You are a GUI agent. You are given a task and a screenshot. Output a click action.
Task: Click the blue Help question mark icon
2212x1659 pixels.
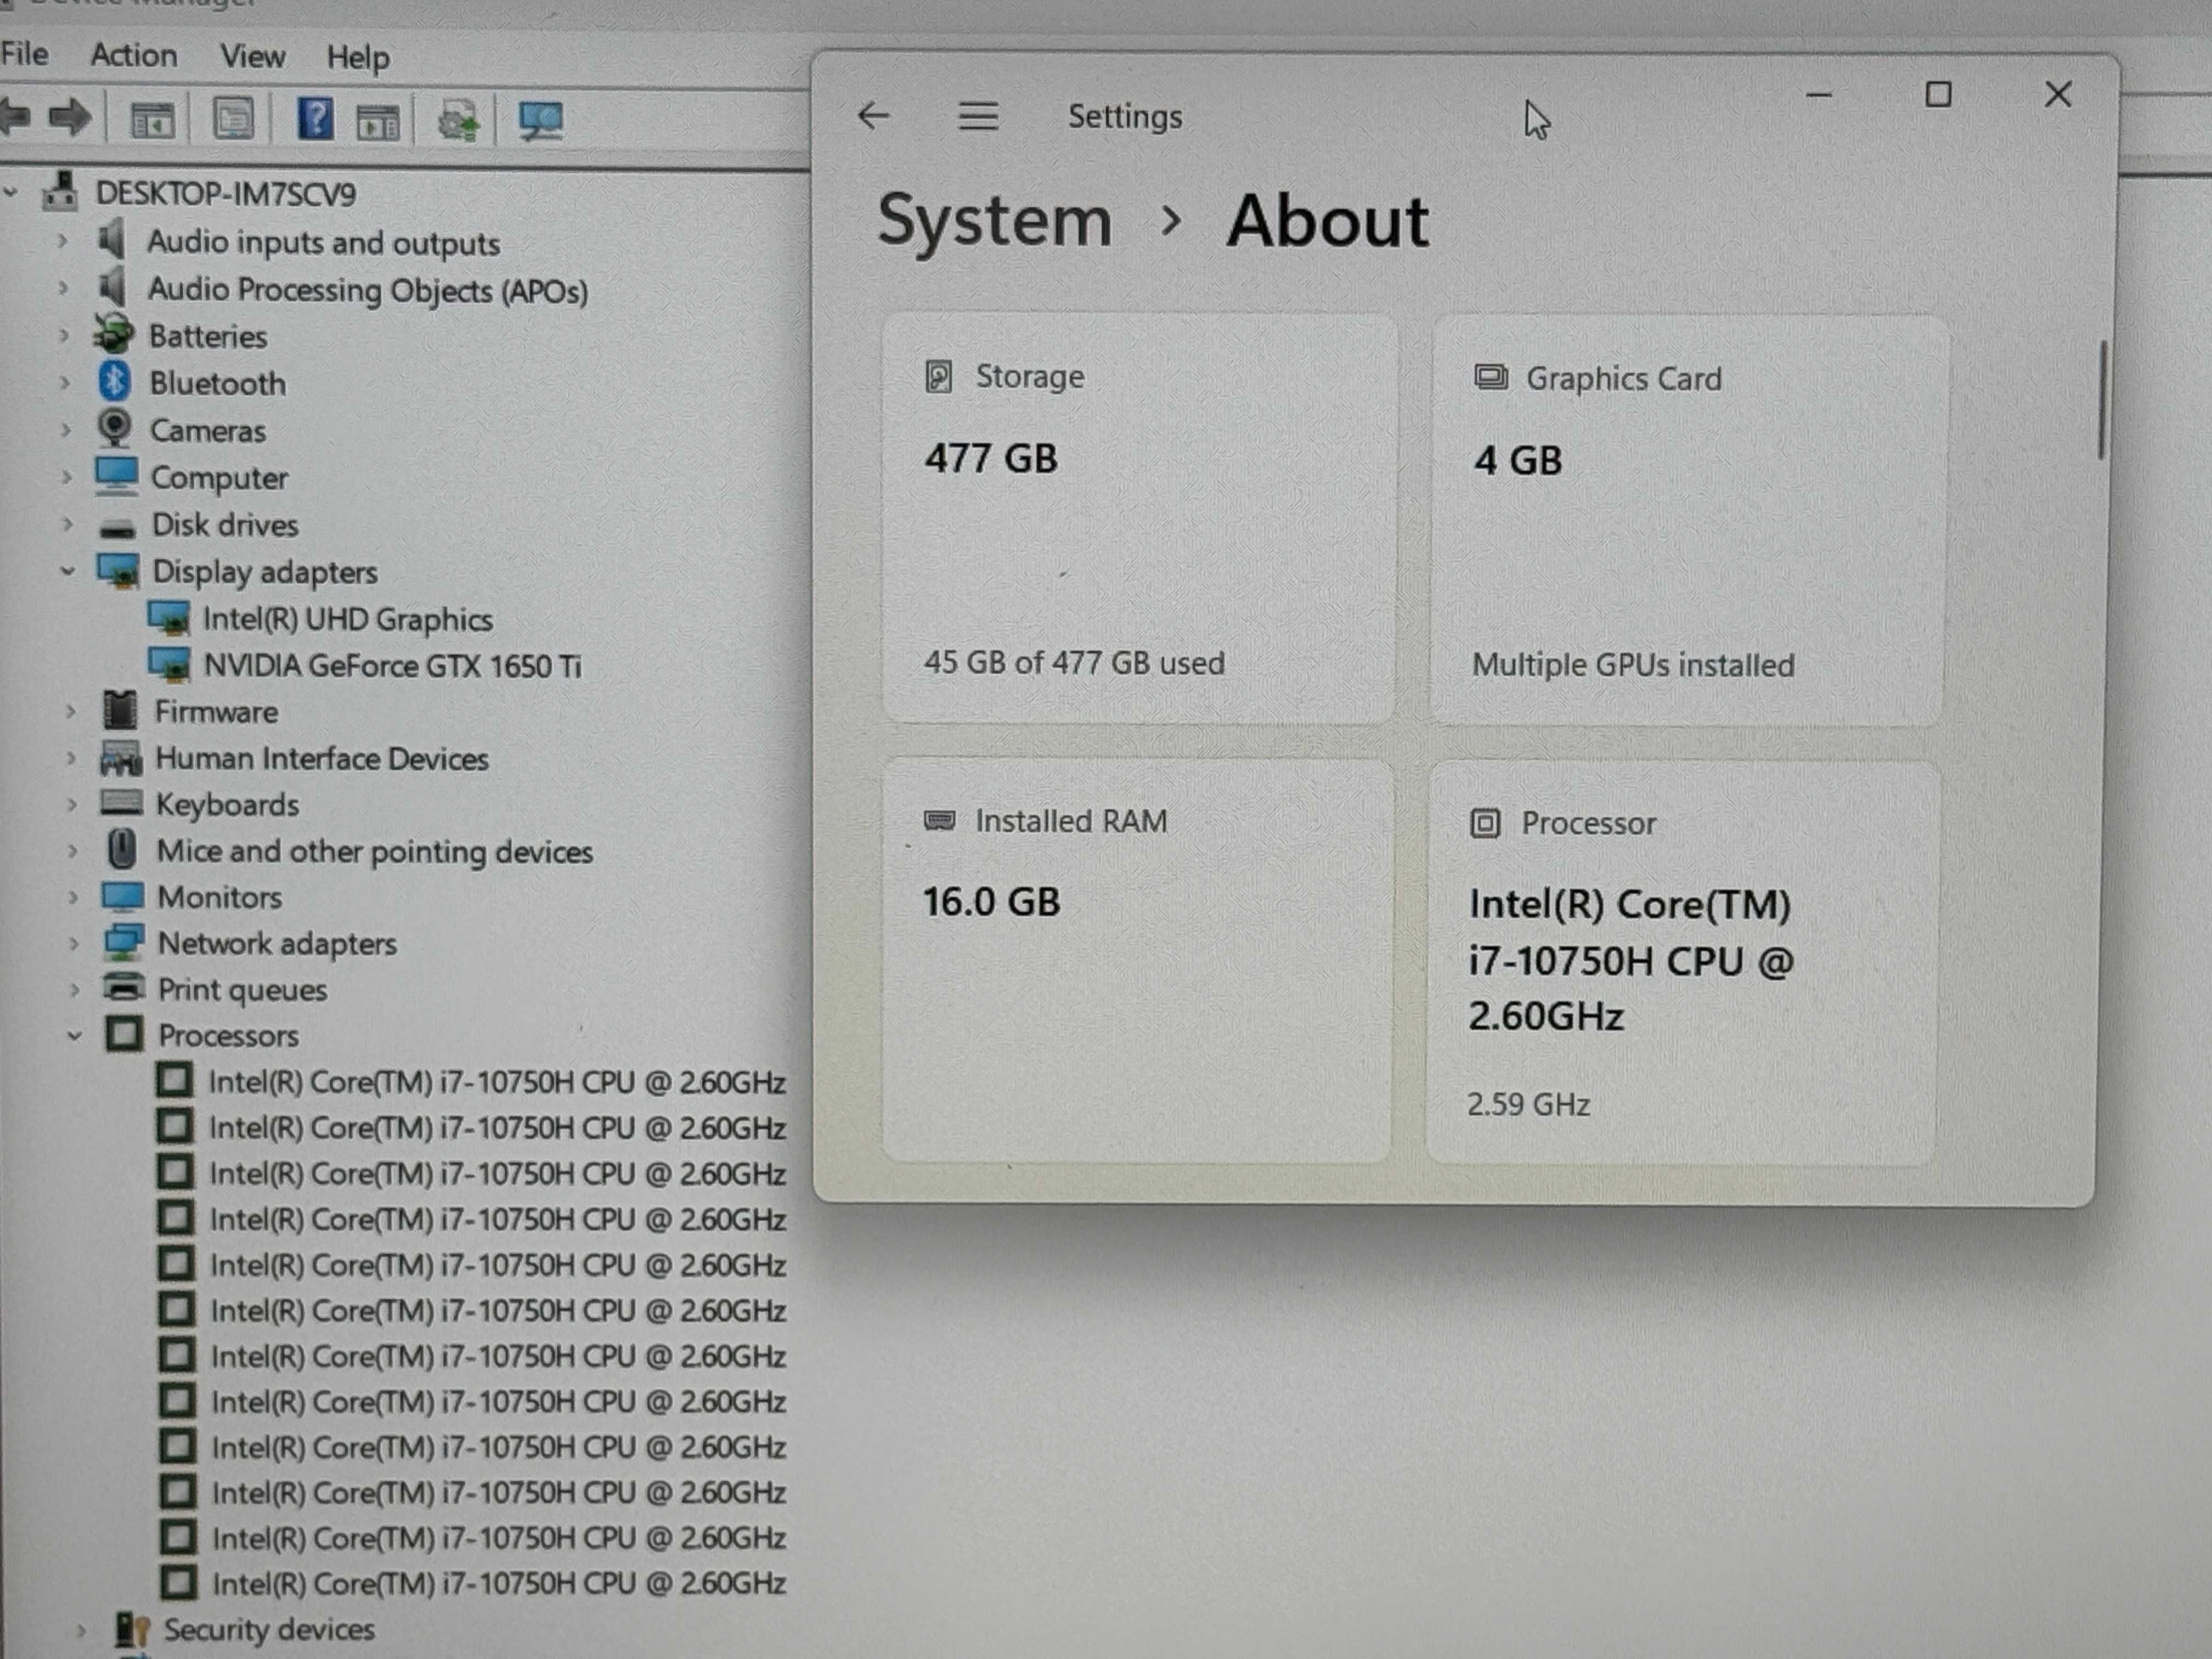tap(316, 119)
